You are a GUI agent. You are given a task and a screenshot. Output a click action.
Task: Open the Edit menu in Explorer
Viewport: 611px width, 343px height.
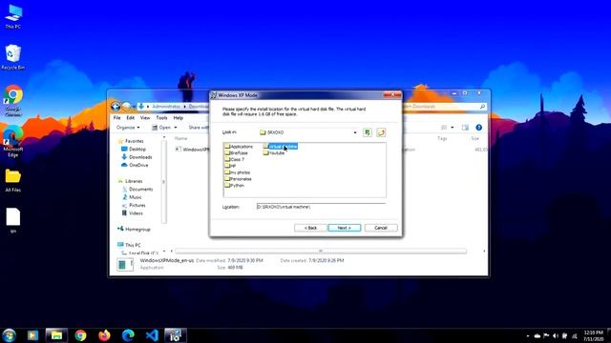coord(130,118)
